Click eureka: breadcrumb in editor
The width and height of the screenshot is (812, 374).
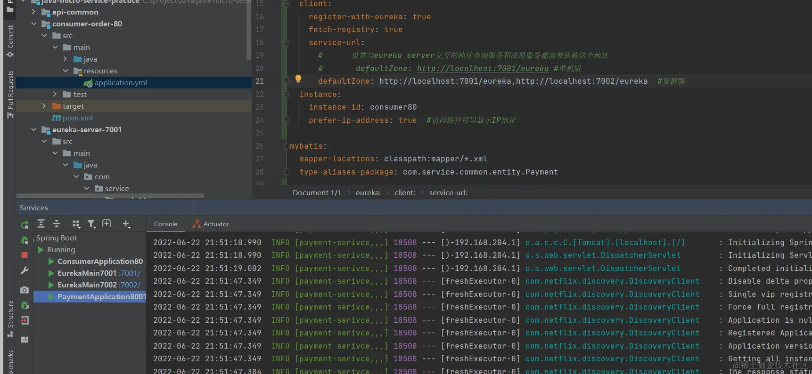(369, 193)
